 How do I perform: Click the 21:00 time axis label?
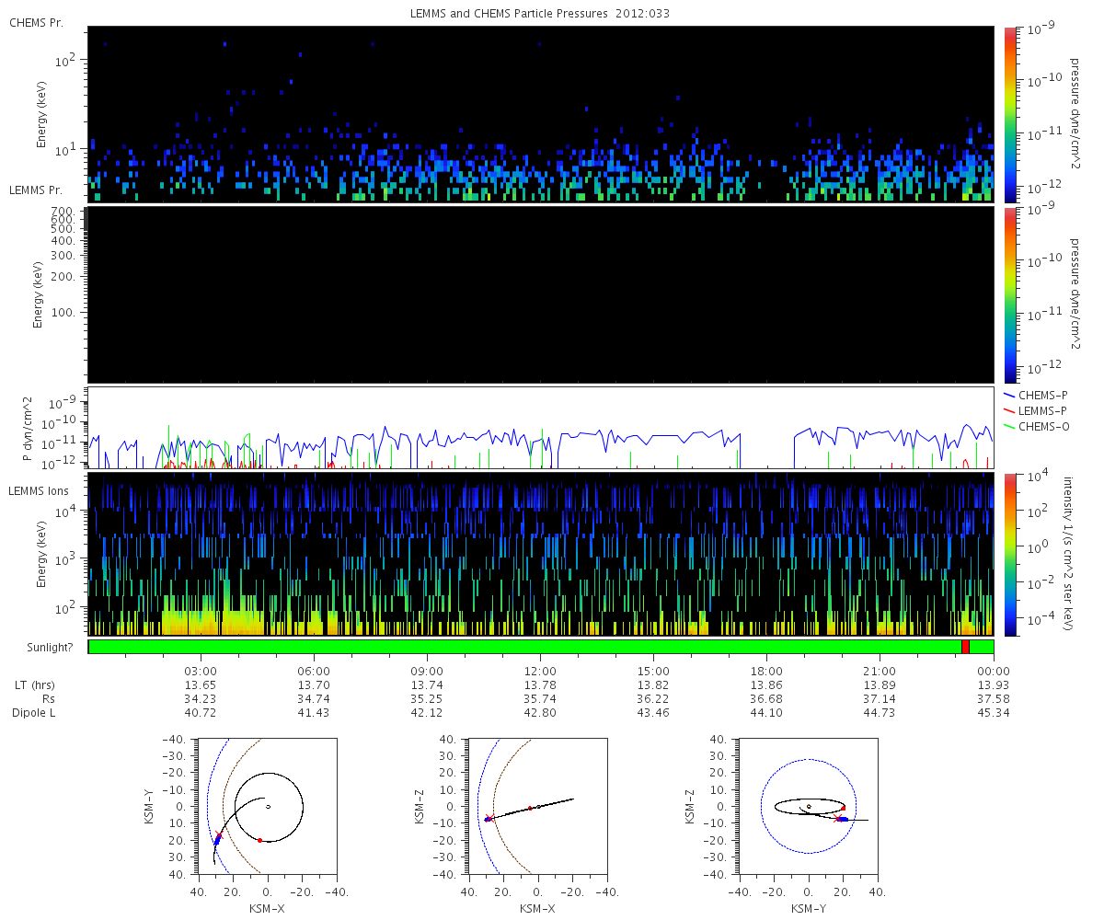coord(880,671)
